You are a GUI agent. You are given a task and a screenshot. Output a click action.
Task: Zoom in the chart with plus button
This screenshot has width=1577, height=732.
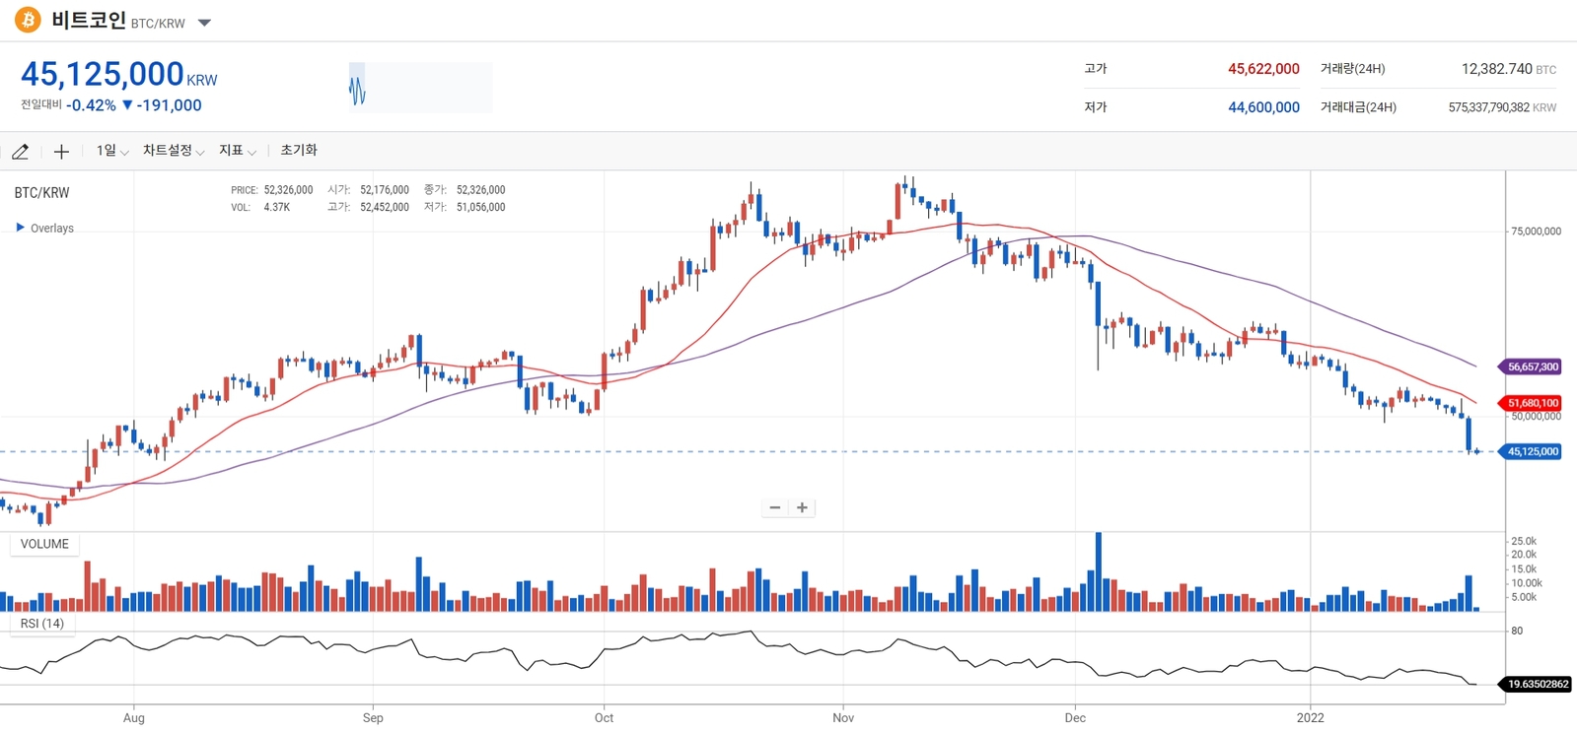coord(803,507)
